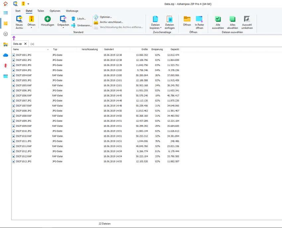Click the Umbenenn... rename icon
Viewport: 282px width, 228px height.
click(73, 25)
